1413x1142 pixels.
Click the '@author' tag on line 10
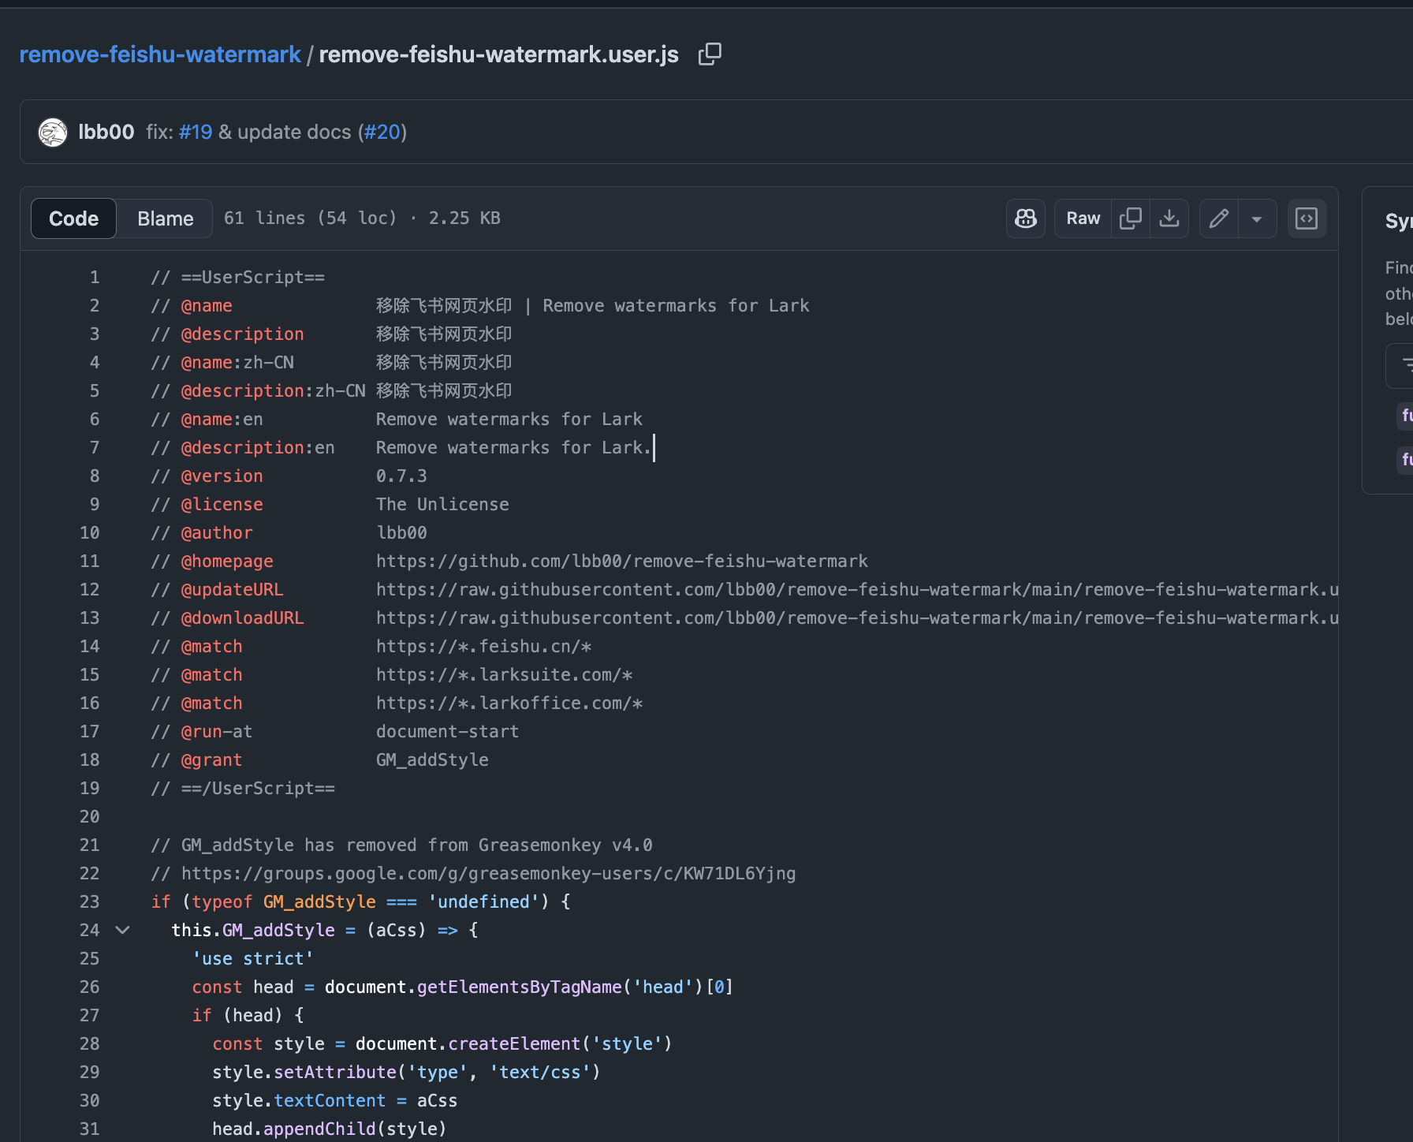[x=217, y=533]
